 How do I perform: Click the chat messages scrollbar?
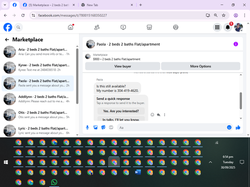240,101
